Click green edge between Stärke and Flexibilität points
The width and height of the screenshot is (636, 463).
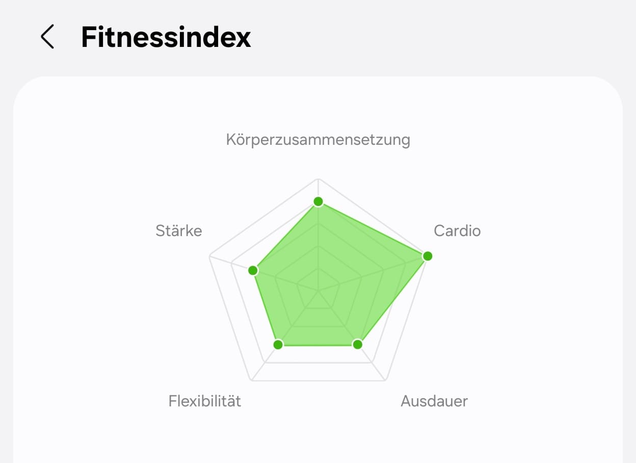[x=265, y=307]
